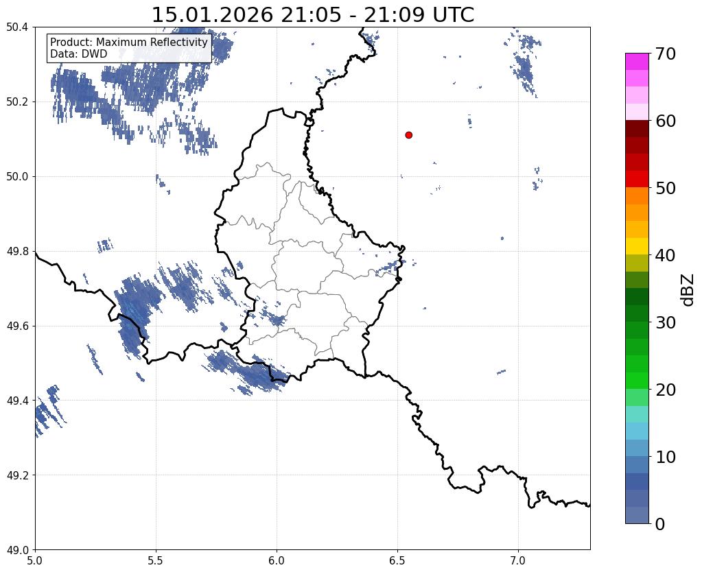
Task: Click the blue 10 dBZ colorbar segment
Action: 637,464
